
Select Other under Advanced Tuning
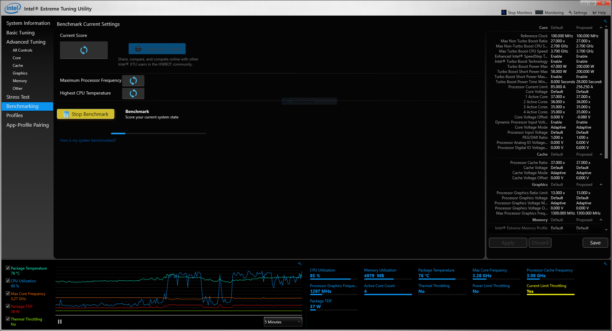(x=18, y=88)
